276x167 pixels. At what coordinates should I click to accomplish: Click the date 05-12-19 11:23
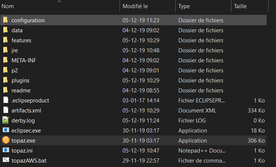[141, 20]
